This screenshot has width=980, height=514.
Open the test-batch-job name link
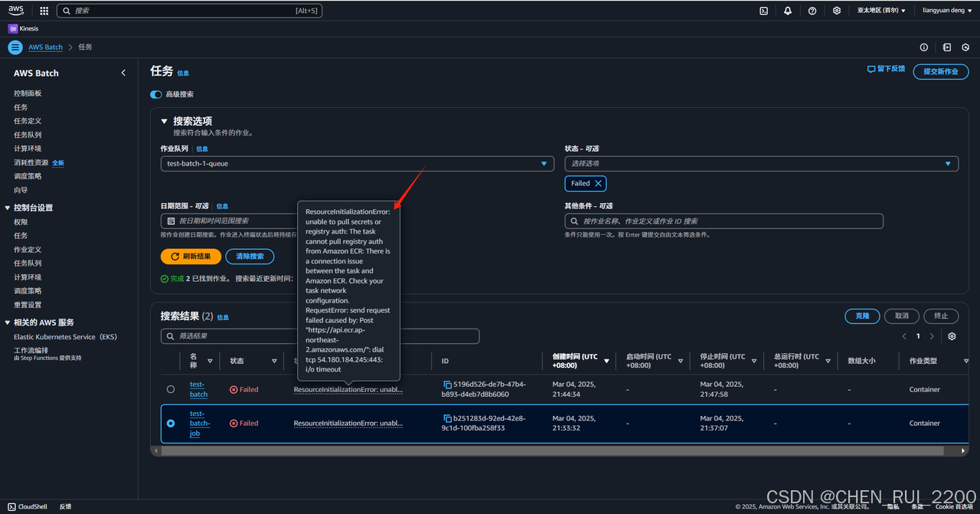(x=200, y=423)
